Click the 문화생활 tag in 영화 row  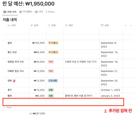pyautogui.click(x=53, y=81)
